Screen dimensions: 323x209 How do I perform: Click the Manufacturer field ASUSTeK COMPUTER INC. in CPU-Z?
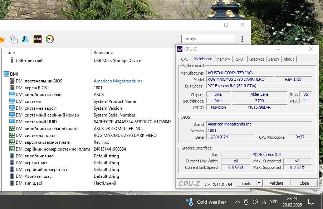coord(259,73)
